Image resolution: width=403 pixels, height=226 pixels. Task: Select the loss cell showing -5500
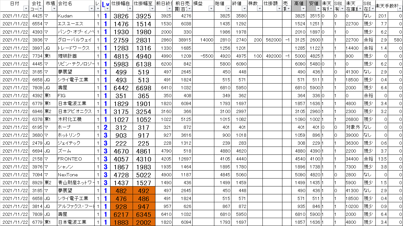point(203,56)
